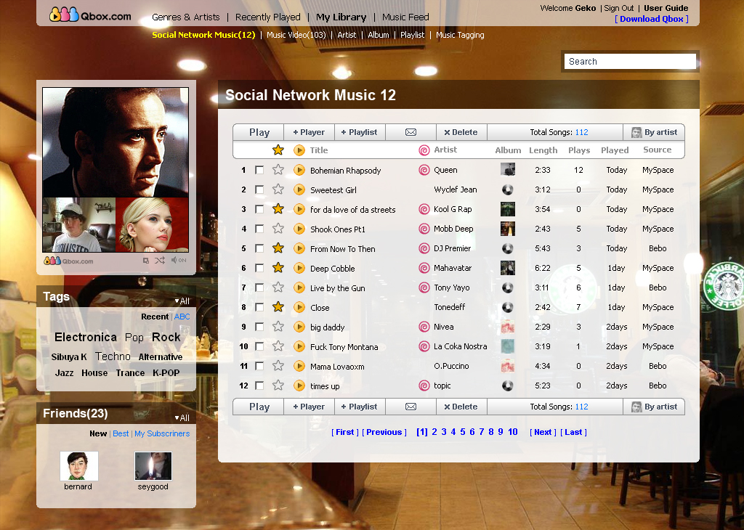Click Sign Out link
Screen dimensions: 744x530
(619, 8)
